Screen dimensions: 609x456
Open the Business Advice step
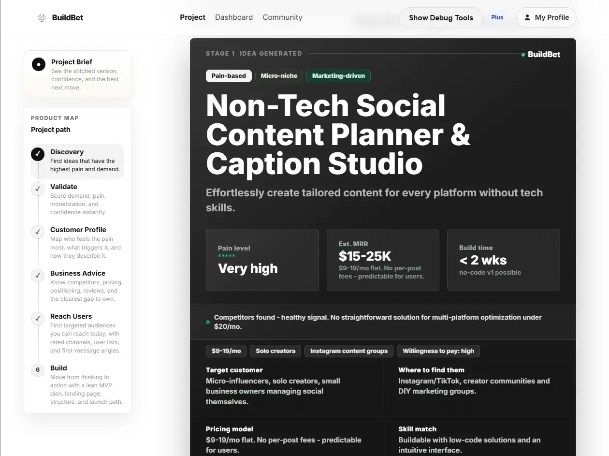[77, 286]
